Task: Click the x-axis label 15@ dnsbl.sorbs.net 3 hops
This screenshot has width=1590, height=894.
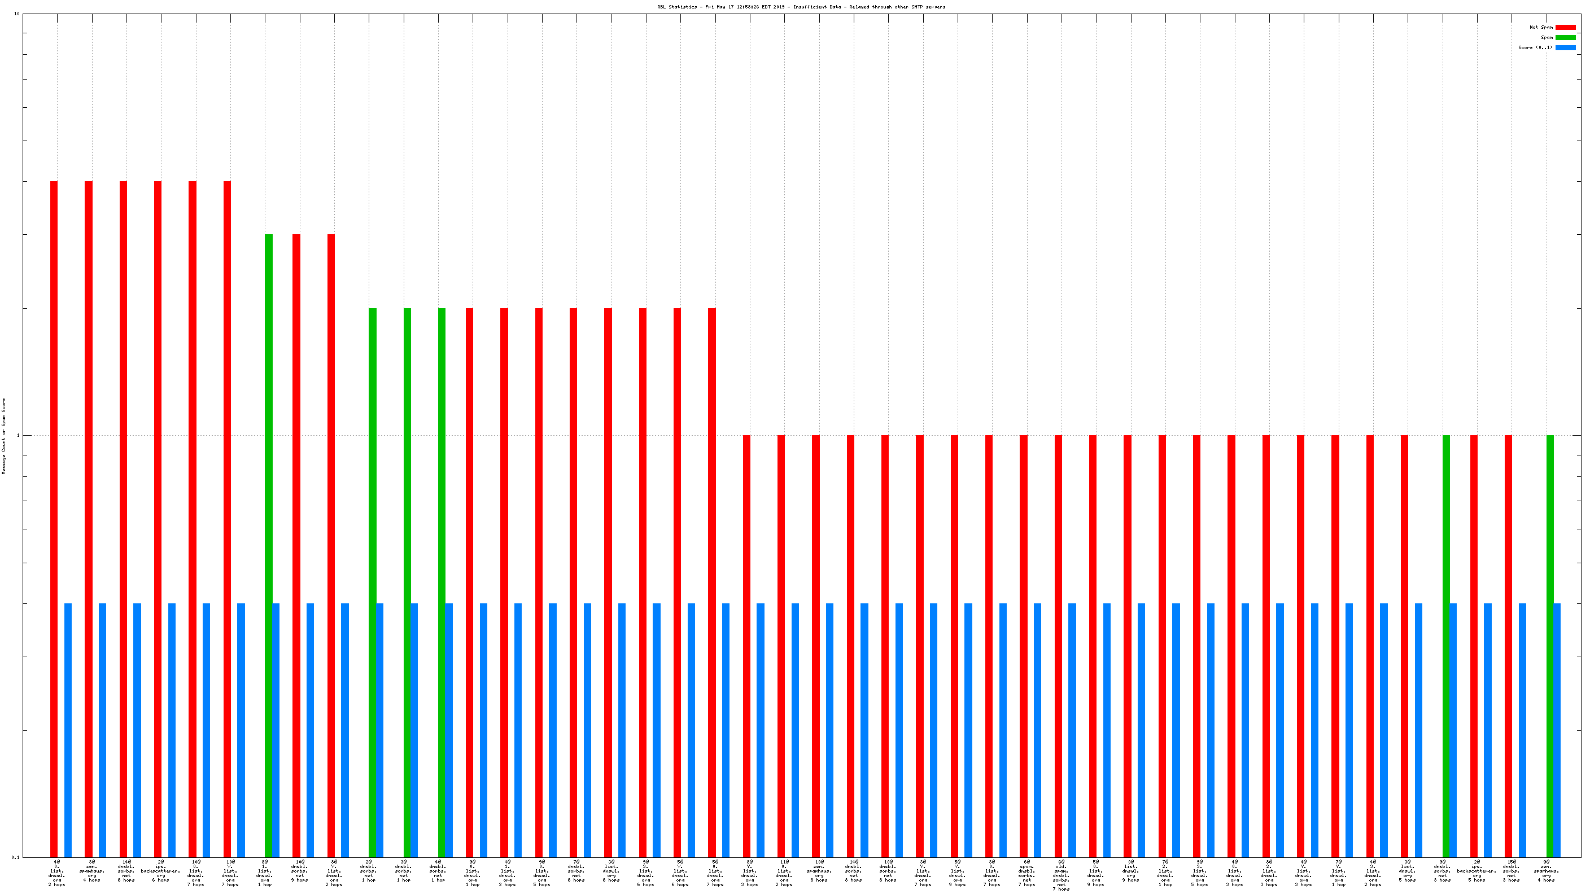Action: tap(1511, 870)
